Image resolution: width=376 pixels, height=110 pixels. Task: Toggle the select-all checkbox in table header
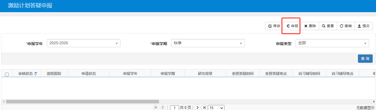coord(7,74)
